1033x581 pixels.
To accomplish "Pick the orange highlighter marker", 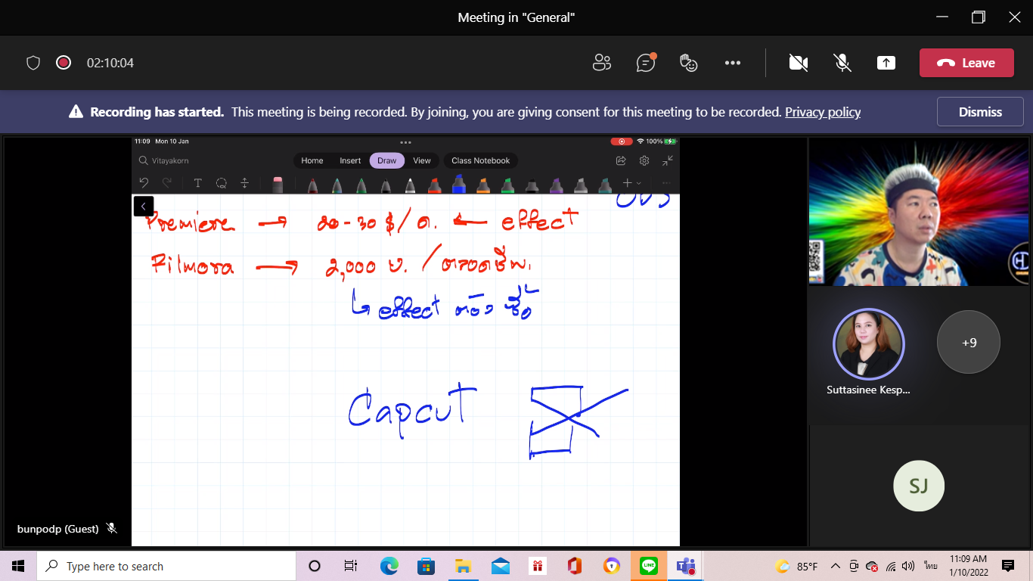I will coord(483,184).
